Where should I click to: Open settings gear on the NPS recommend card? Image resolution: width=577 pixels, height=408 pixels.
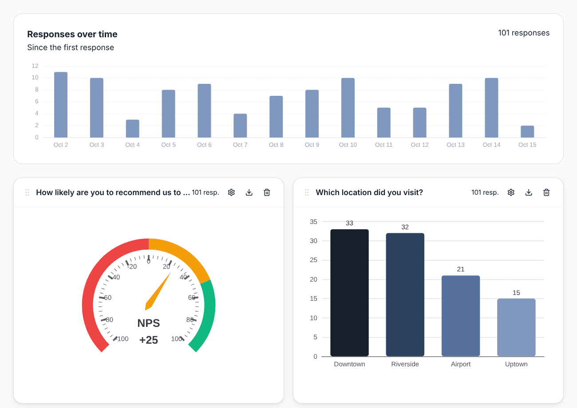pyautogui.click(x=231, y=192)
